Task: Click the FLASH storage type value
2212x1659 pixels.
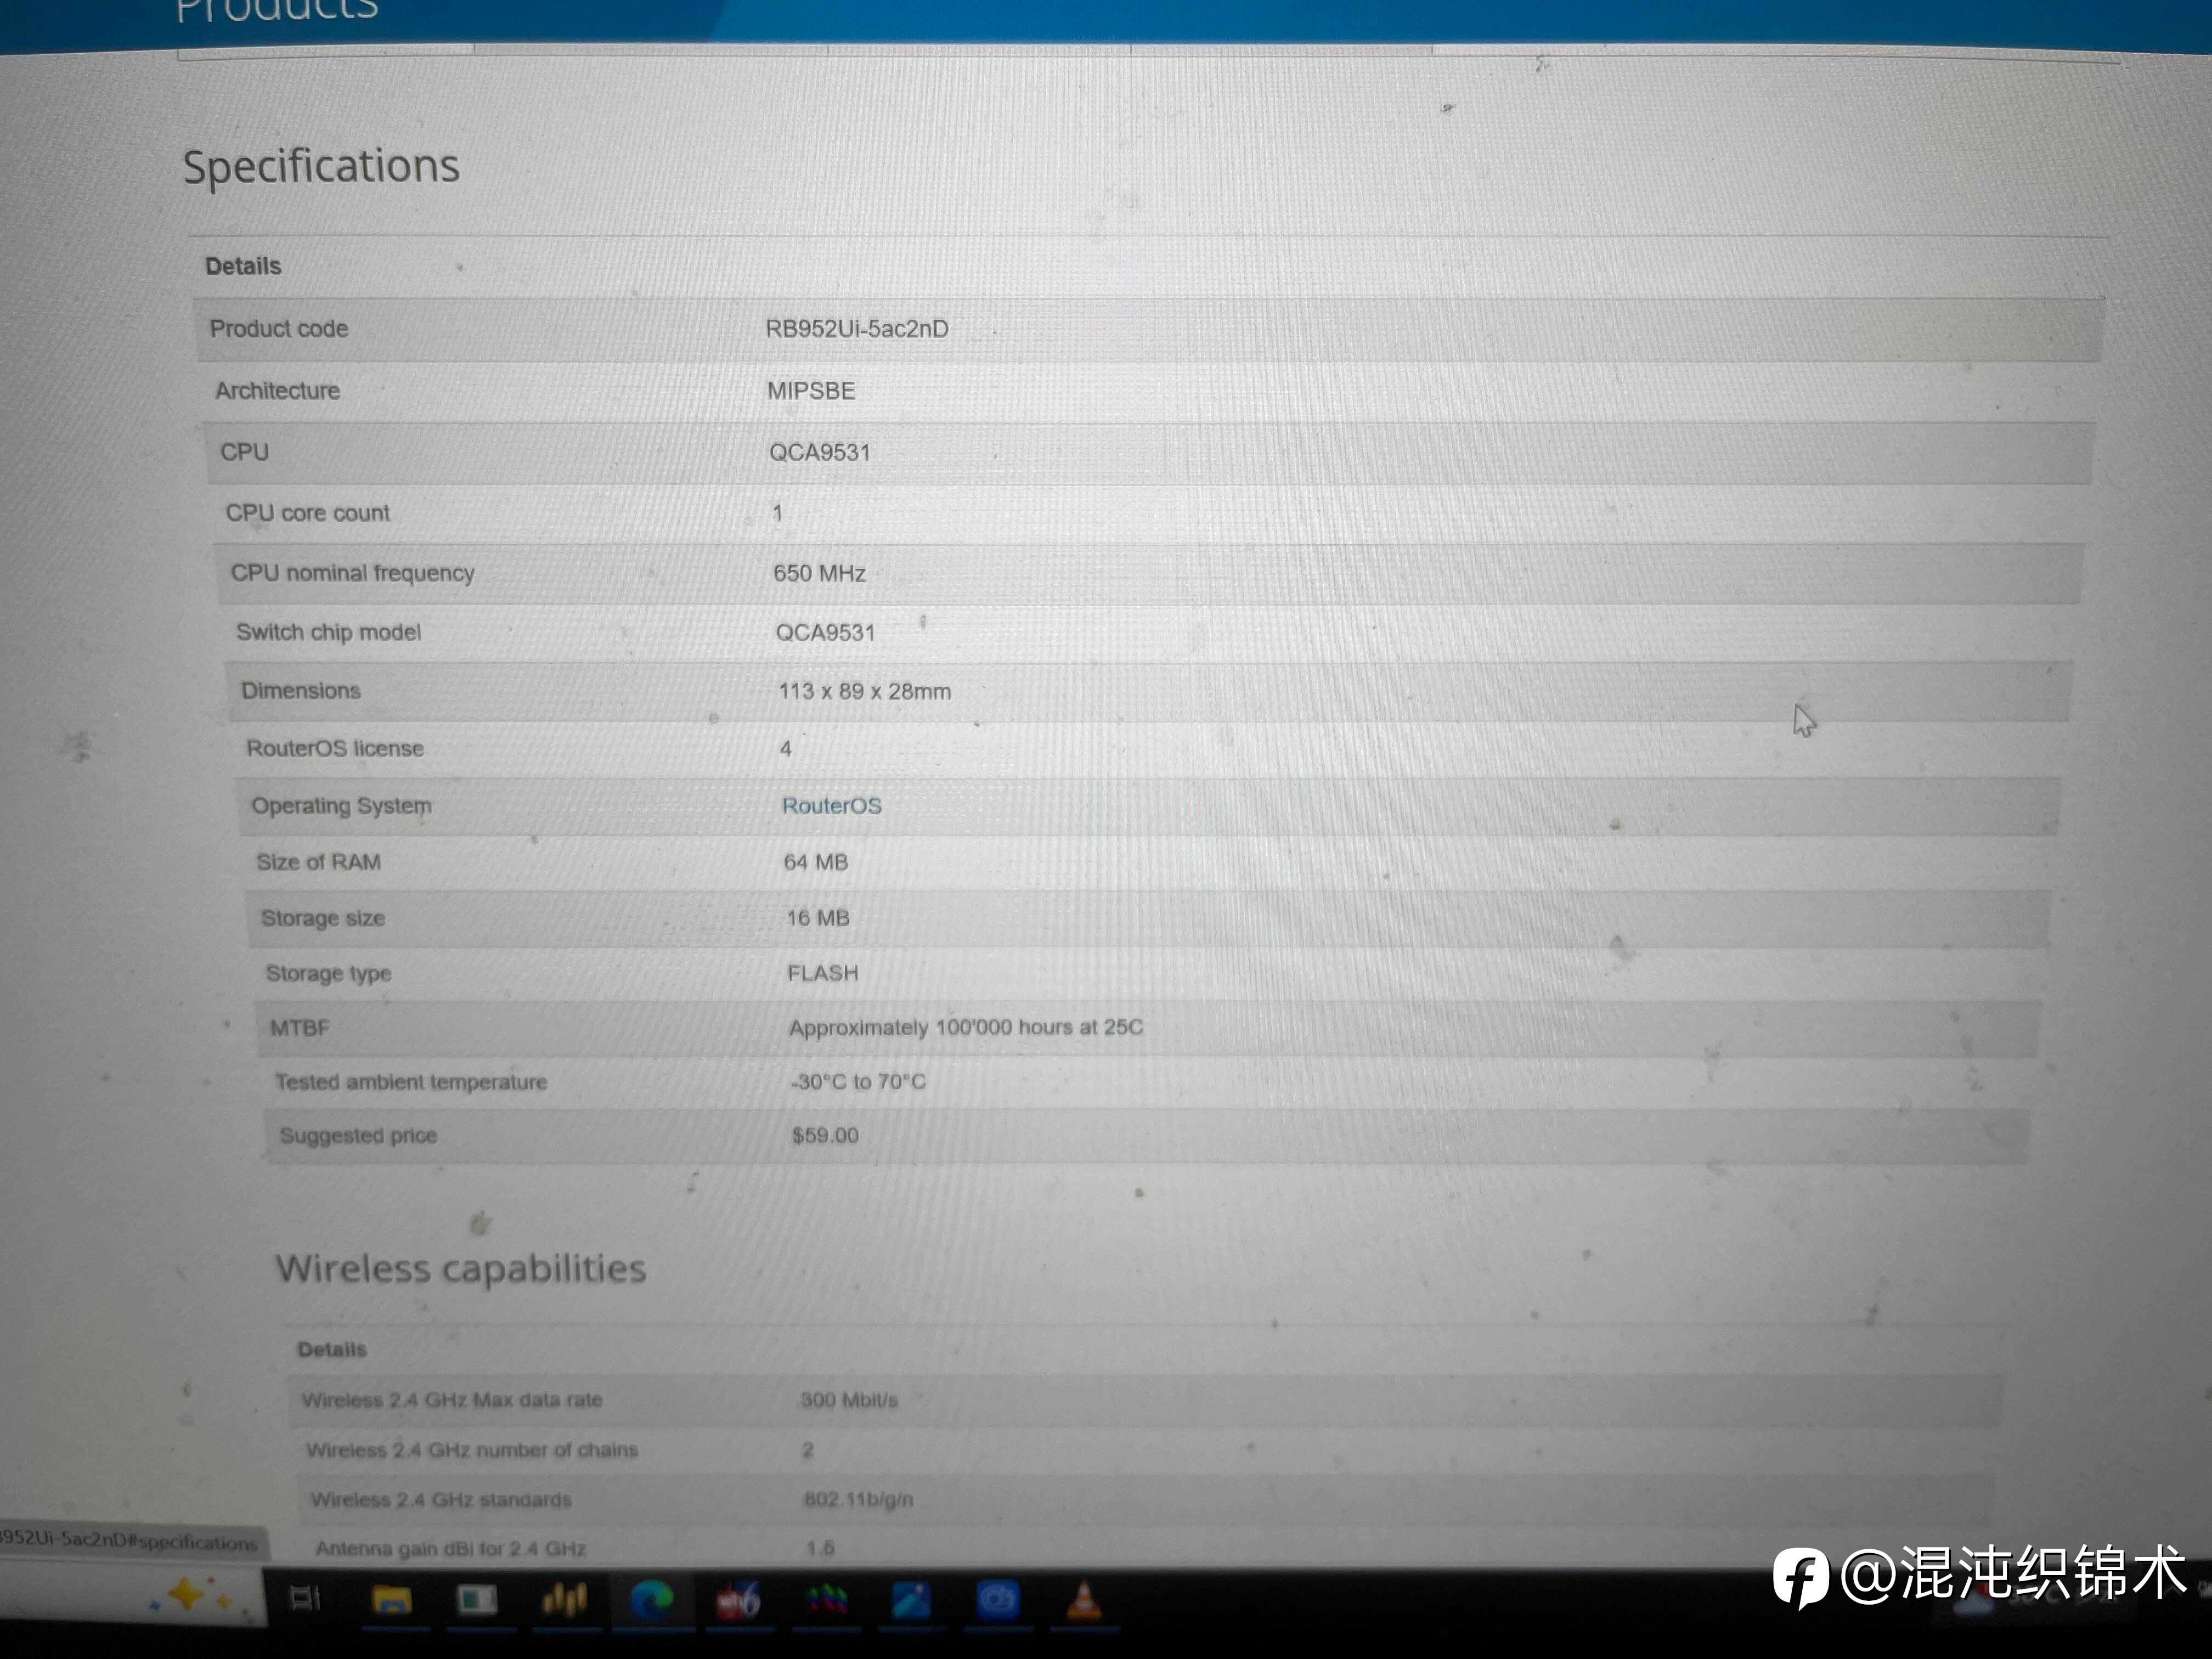Action: [823, 973]
